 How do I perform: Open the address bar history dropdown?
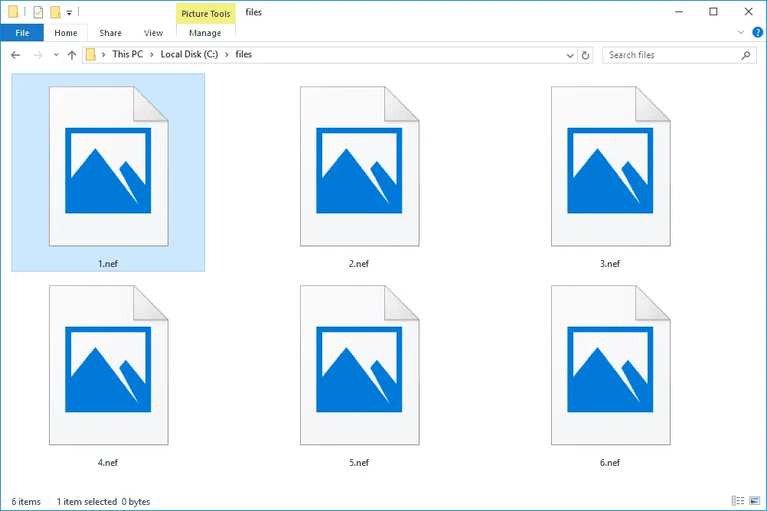tap(570, 55)
